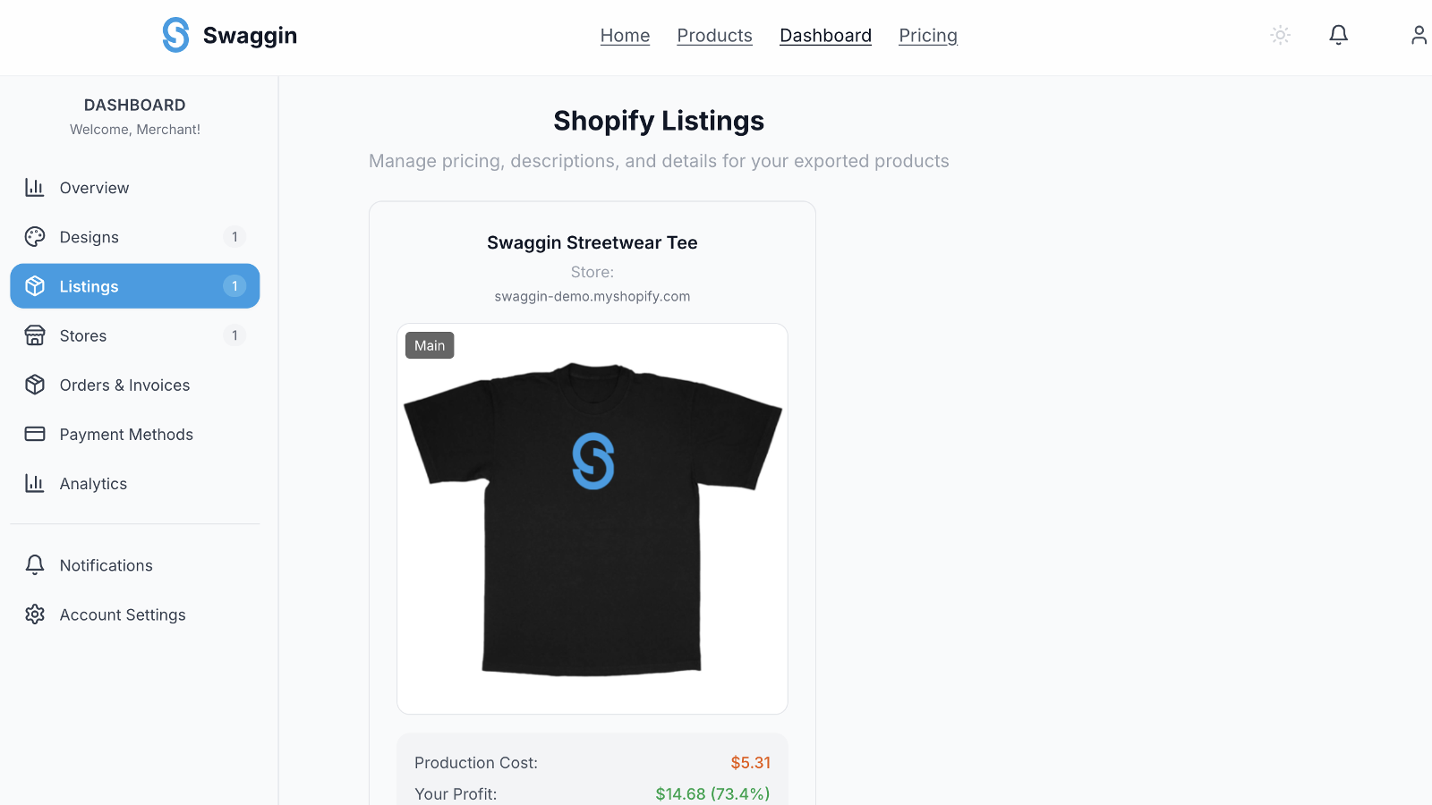Click the Designs count badge

(234, 237)
